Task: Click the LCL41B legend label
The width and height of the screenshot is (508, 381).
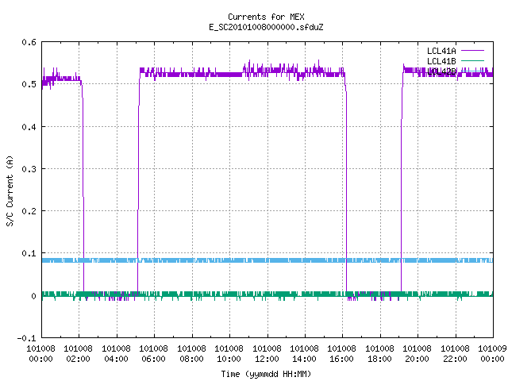Action: 441,61
